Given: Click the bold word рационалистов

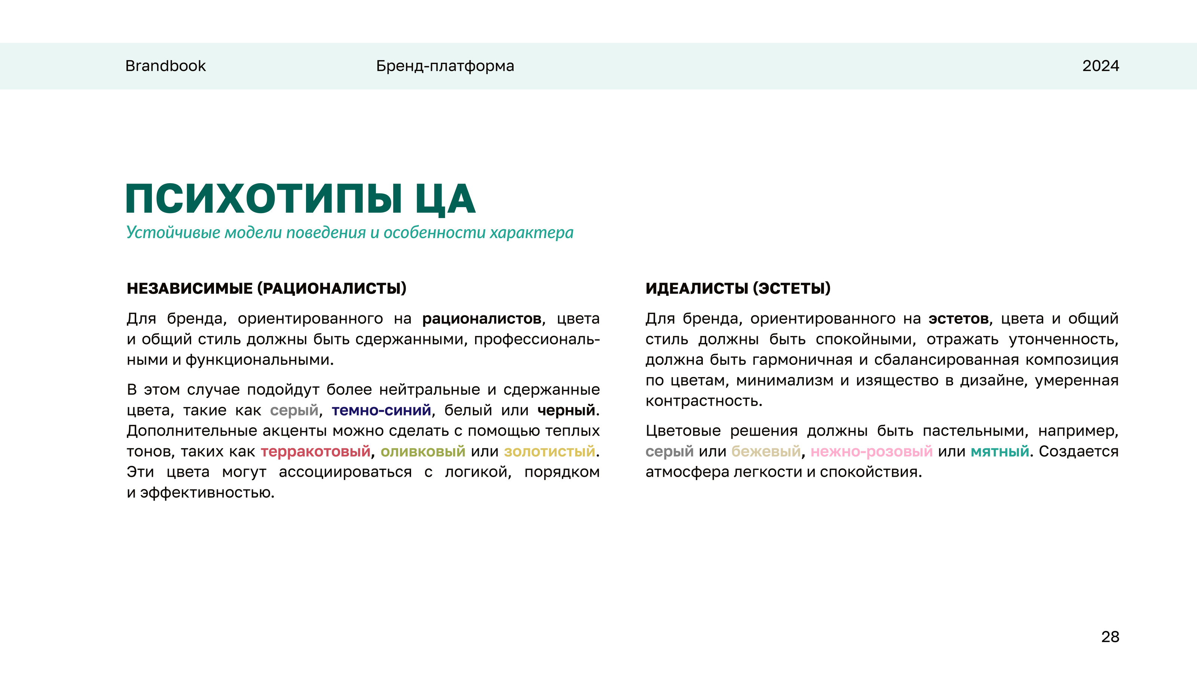Looking at the screenshot, I should (x=481, y=319).
